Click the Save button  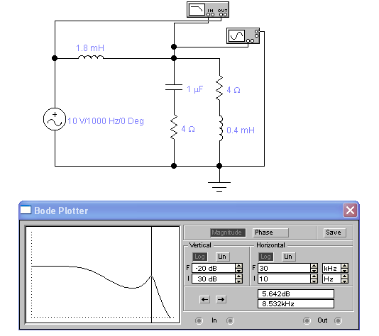click(334, 233)
